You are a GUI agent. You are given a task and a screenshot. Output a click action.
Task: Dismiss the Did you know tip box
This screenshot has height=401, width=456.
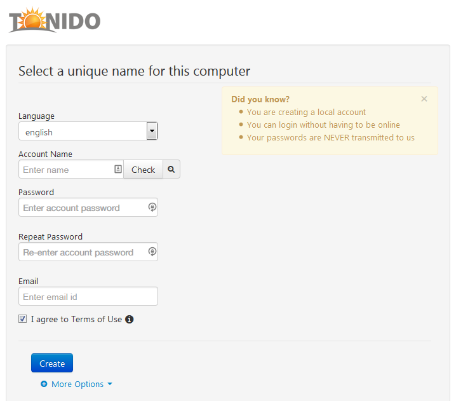click(424, 99)
